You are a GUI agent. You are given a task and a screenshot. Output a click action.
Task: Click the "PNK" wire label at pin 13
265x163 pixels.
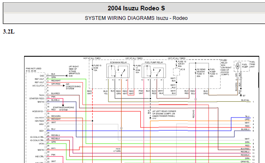54,97
